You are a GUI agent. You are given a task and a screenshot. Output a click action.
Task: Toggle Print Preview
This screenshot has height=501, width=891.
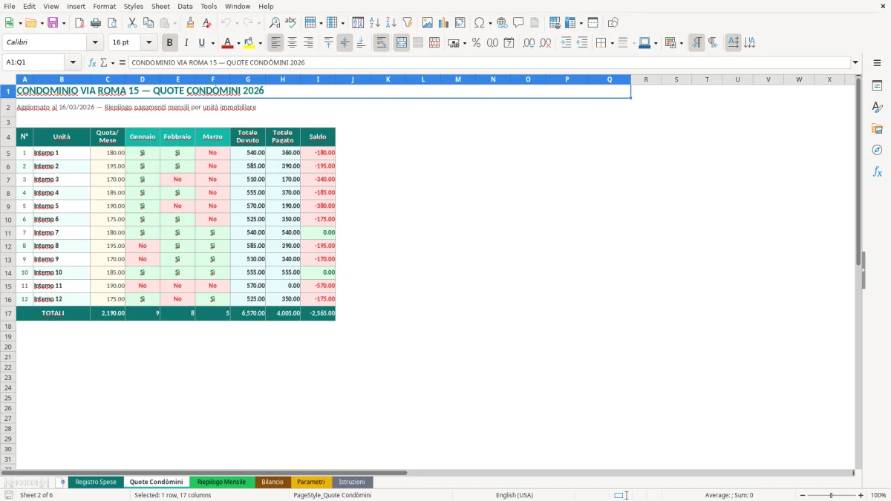coord(112,23)
